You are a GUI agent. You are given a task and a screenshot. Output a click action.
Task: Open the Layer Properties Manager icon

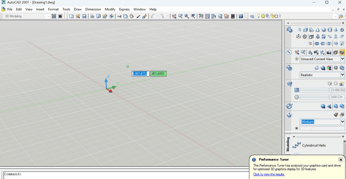click(252, 16)
